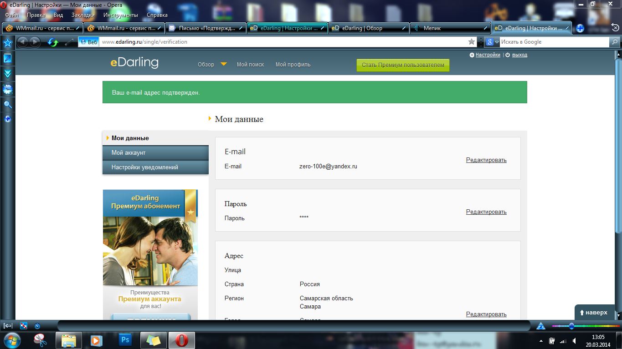Viewport: 622px width, 349px height.
Task: Open the Файл menu
Action: click(x=12, y=15)
